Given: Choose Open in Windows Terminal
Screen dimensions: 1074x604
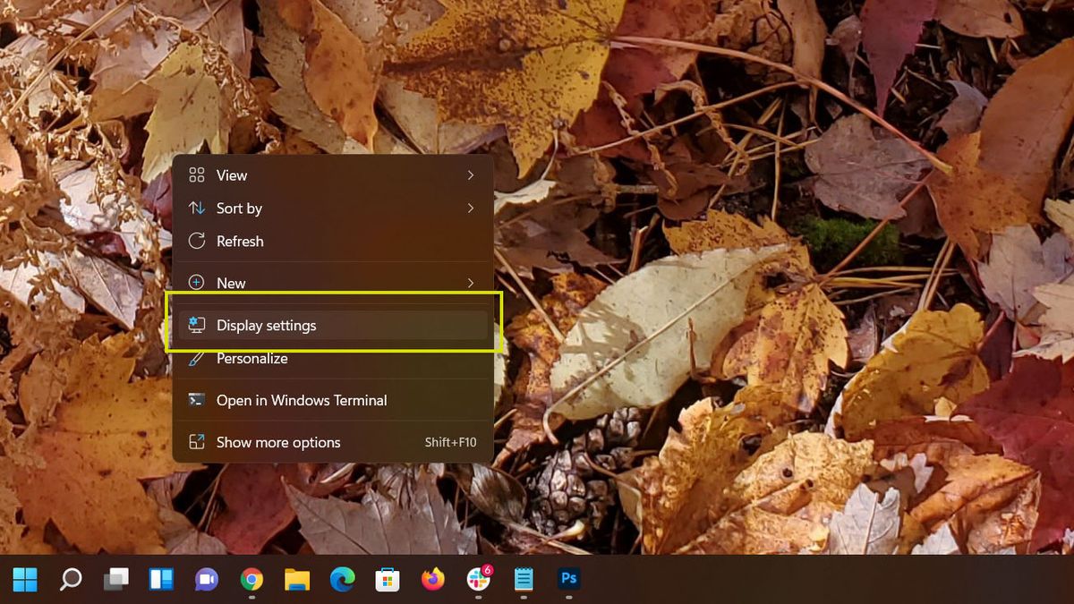Looking at the screenshot, I should (x=332, y=400).
